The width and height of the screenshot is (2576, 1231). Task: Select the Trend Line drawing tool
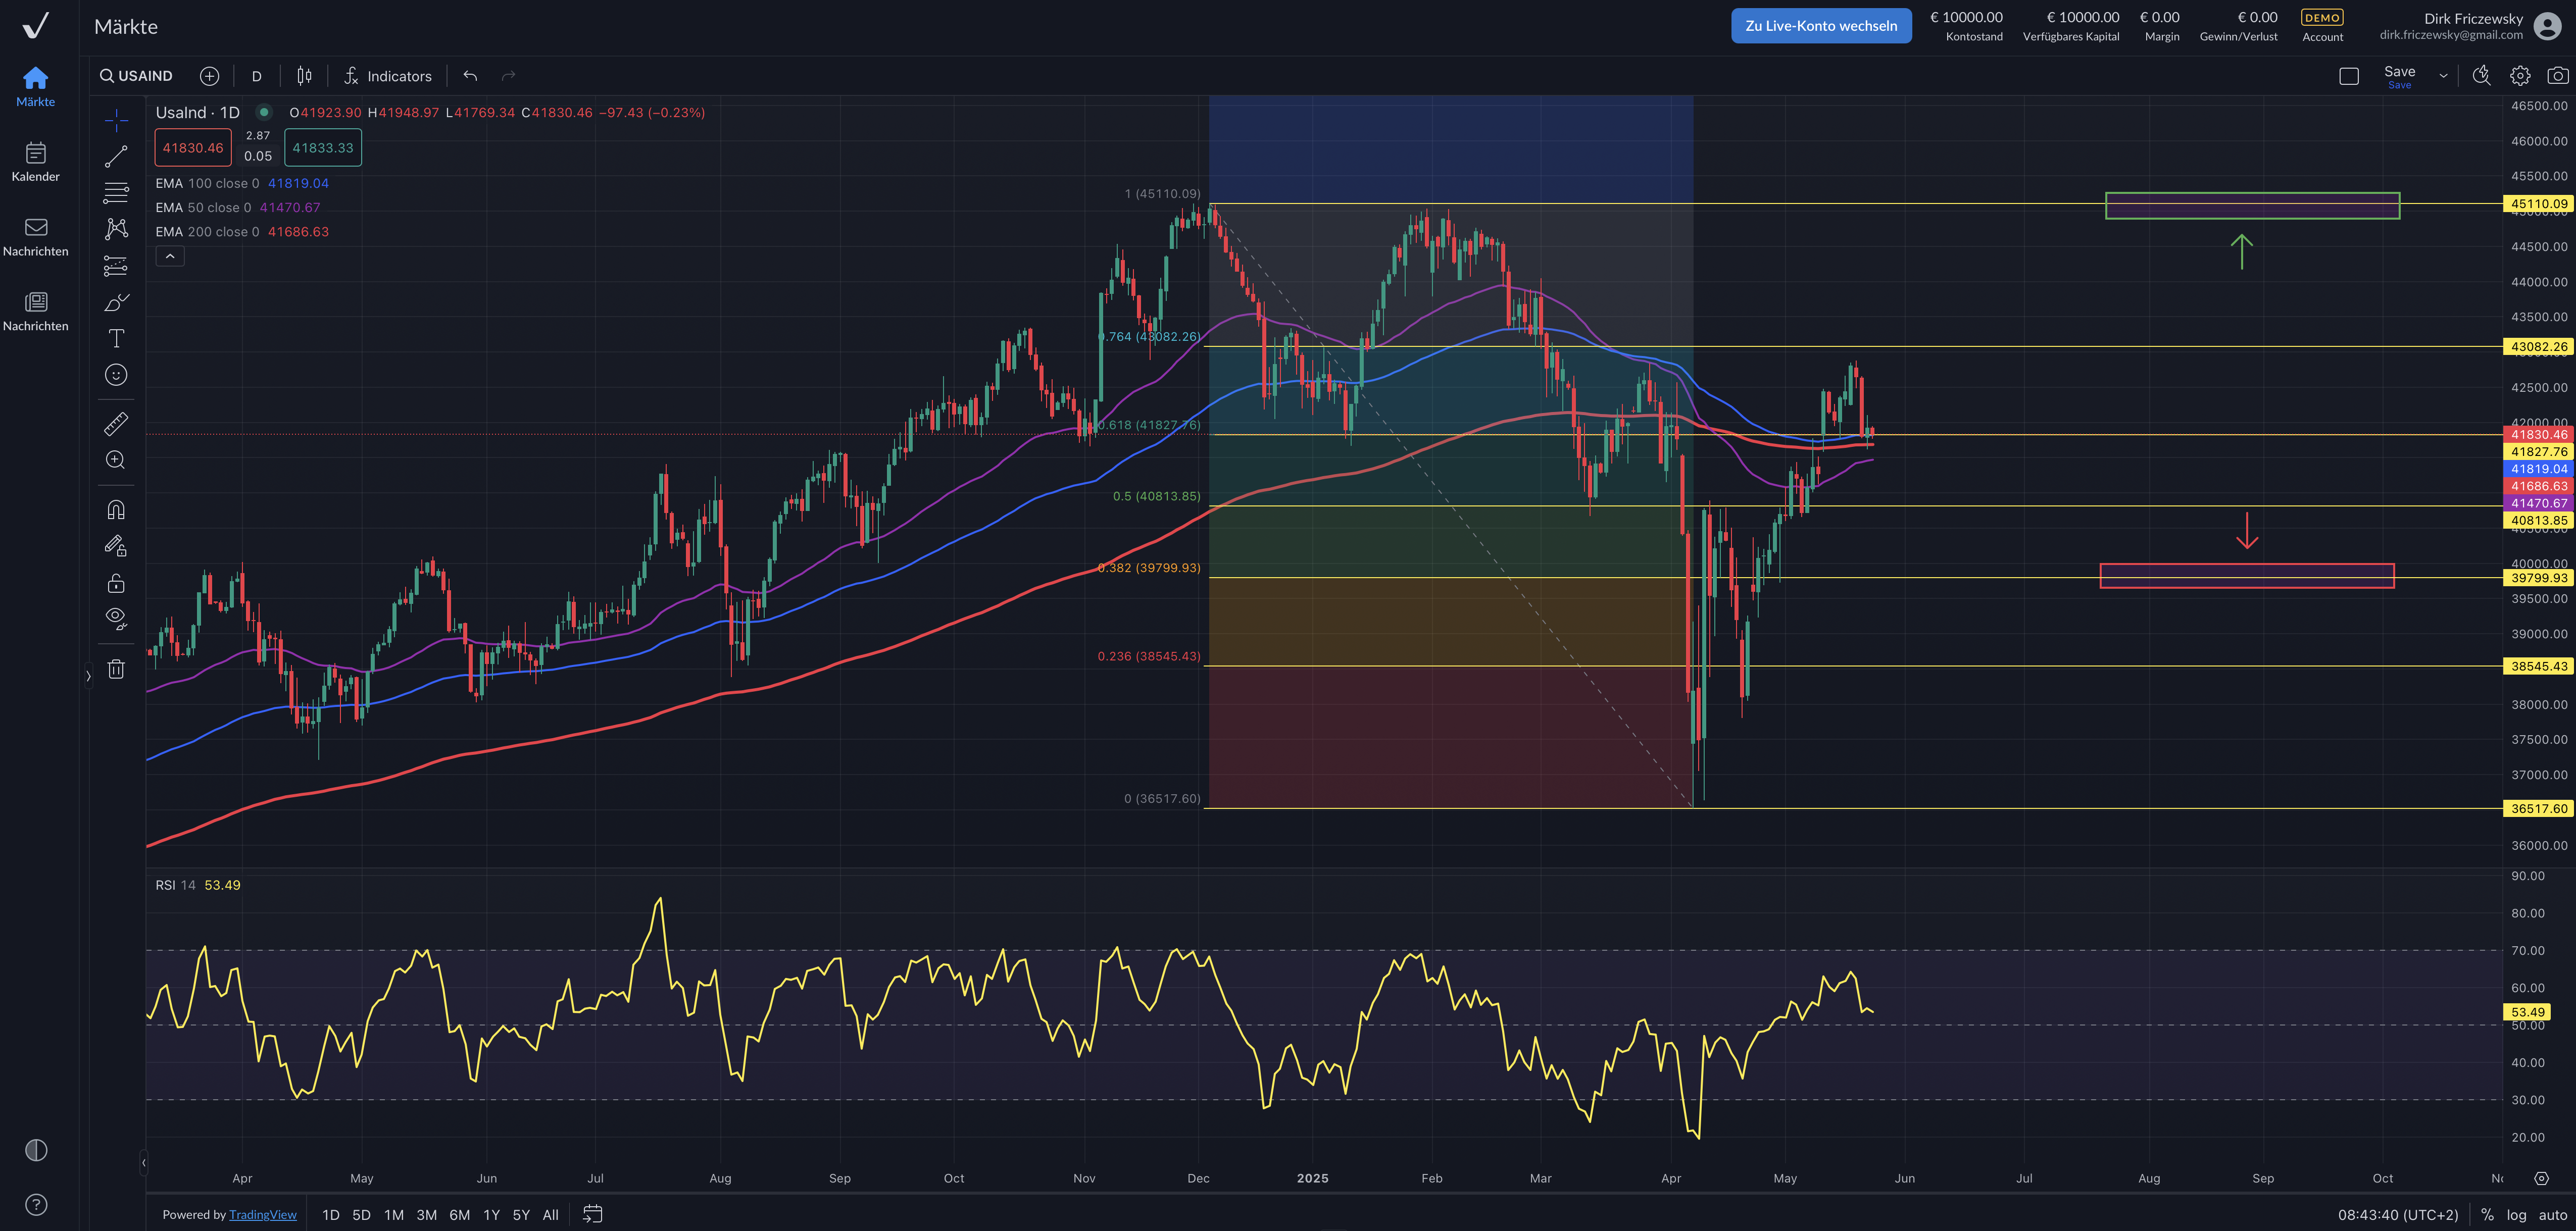(116, 155)
